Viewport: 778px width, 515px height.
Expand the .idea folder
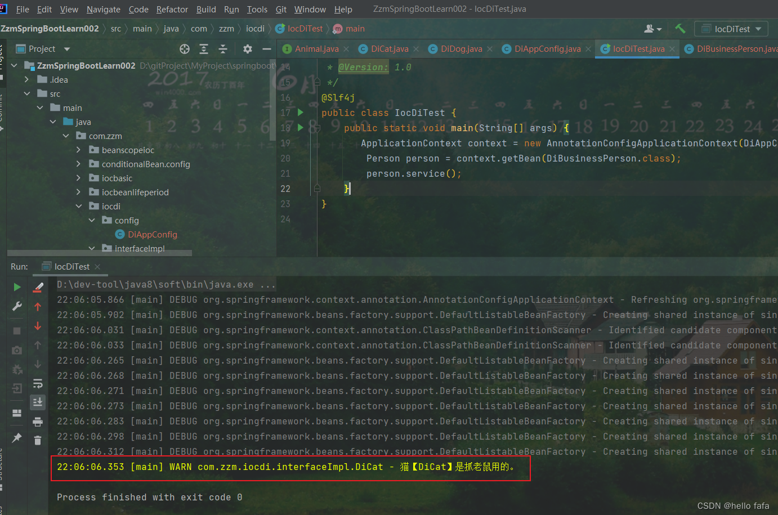[26, 80]
